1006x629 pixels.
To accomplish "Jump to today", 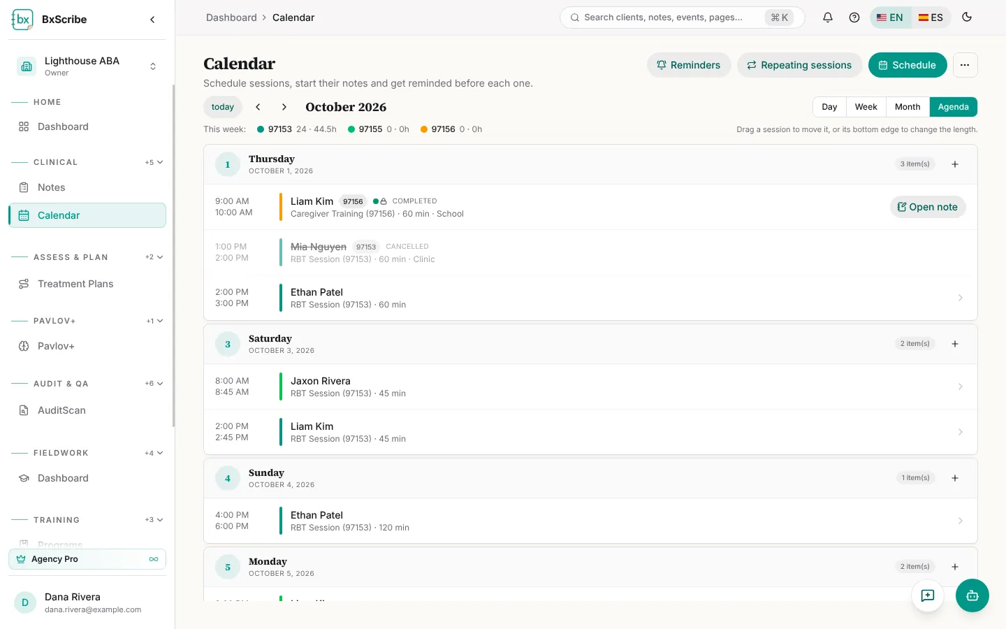I will [223, 107].
